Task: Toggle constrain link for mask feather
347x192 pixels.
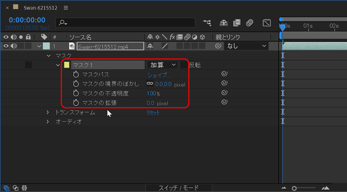Action: point(150,83)
